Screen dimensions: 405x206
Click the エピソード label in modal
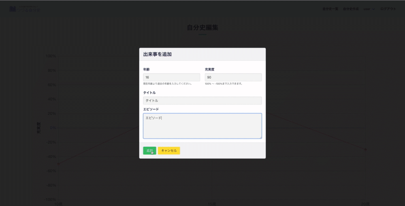(x=151, y=109)
